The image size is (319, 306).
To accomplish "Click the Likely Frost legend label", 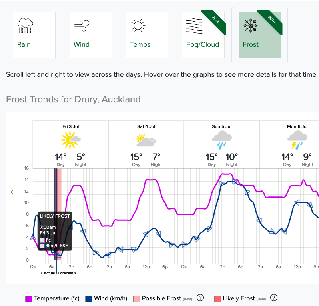I will point(239,298).
